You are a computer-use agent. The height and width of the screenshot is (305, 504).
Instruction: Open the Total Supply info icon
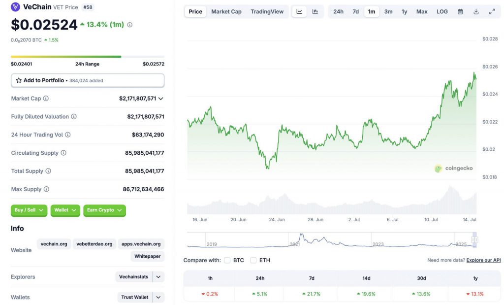pyautogui.click(x=48, y=171)
